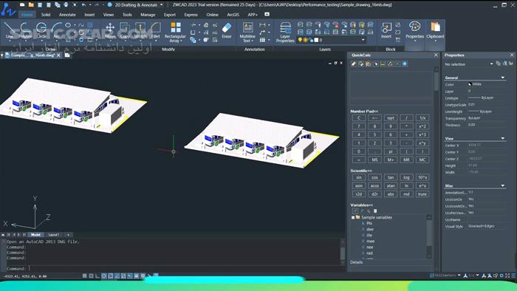
Task: Click the Rectangular Array tool
Action: [175, 32]
